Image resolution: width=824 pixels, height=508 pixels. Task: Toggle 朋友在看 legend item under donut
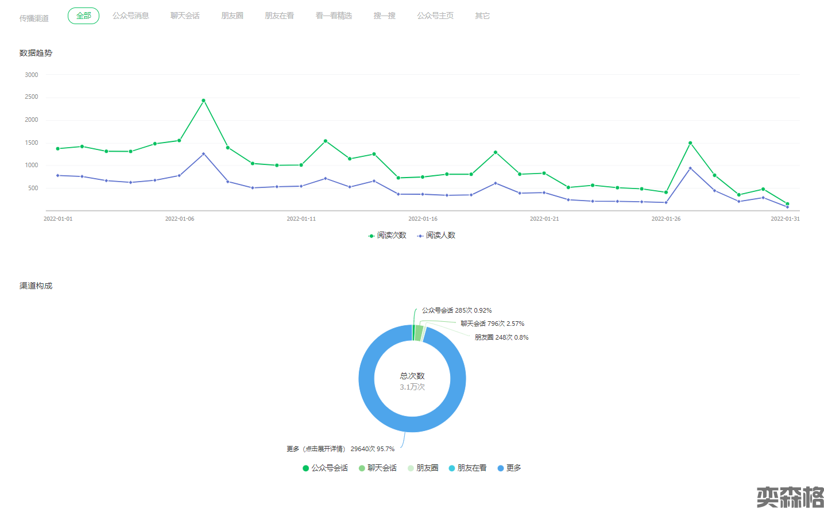tap(468, 468)
